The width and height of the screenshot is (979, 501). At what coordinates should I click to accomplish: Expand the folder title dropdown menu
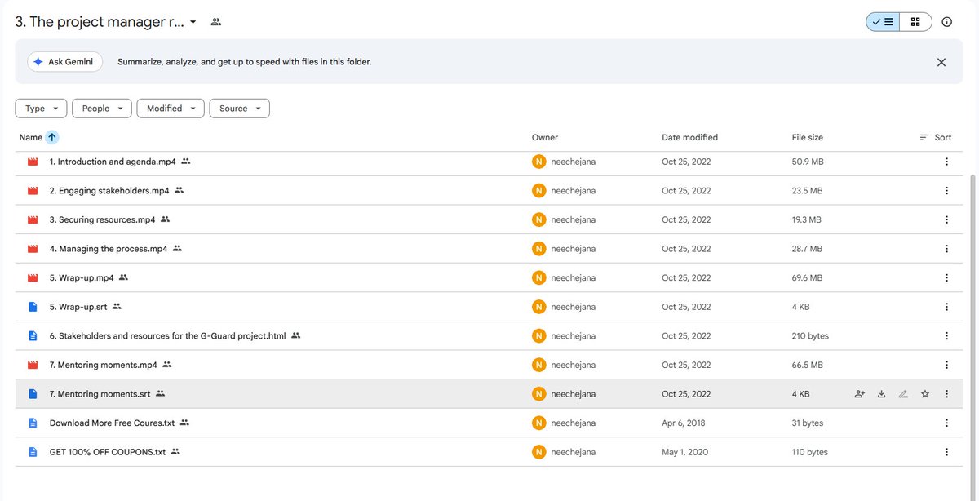click(193, 22)
